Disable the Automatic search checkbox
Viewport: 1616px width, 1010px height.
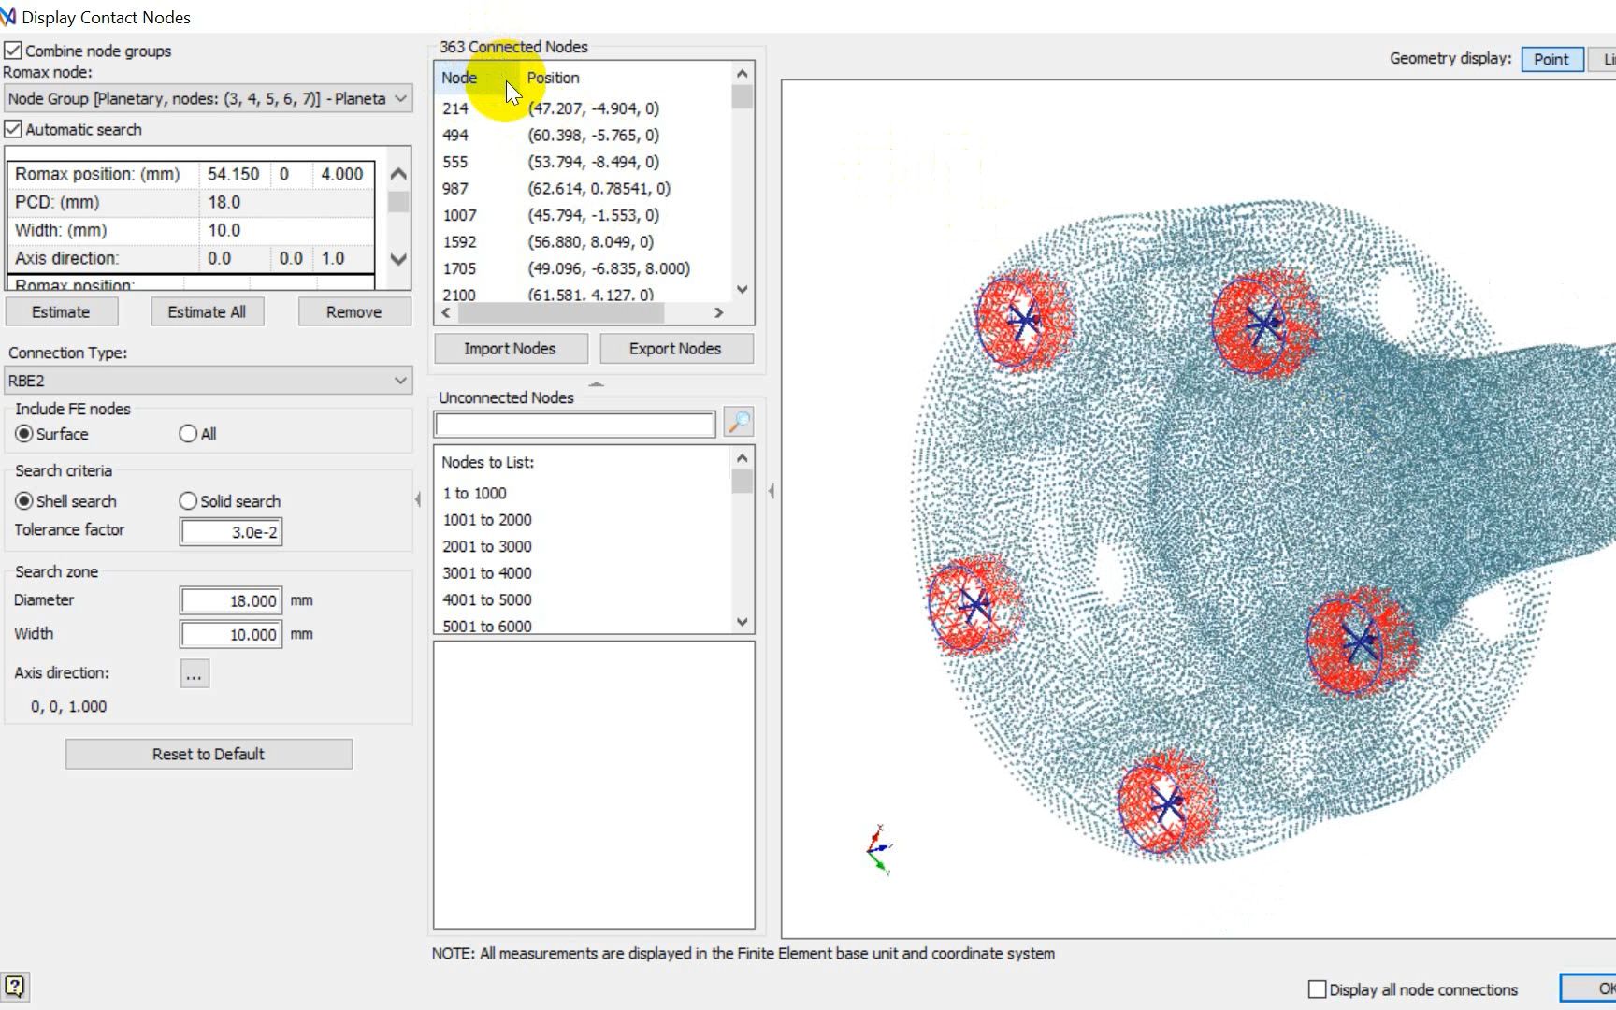13,129
